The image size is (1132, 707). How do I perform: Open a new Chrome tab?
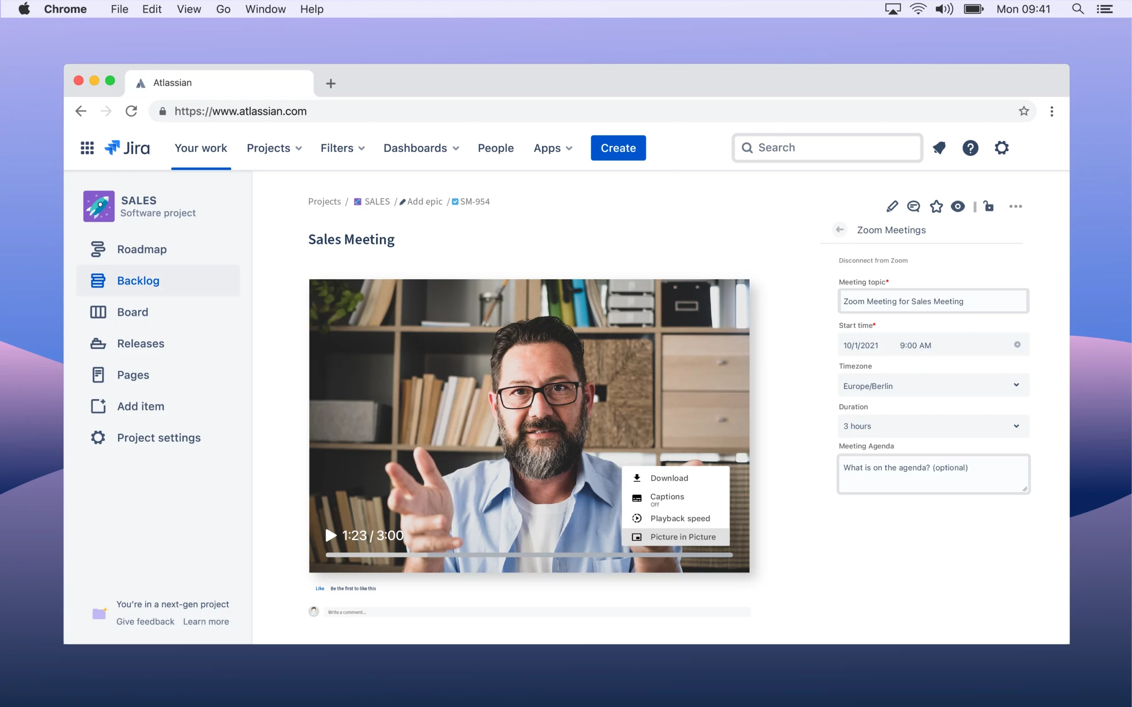[x=331, y=83]
